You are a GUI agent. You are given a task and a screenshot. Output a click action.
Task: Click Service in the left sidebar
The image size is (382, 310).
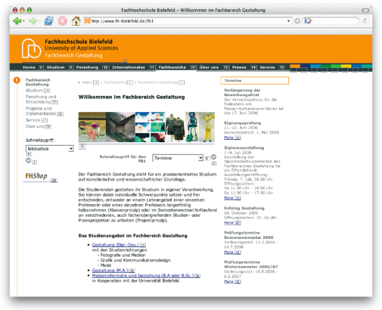pyautogui.click(x=33, y=120)
